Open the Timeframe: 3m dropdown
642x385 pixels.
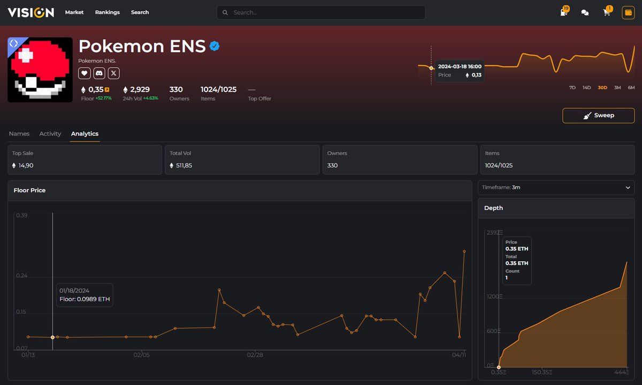(556, 187)
